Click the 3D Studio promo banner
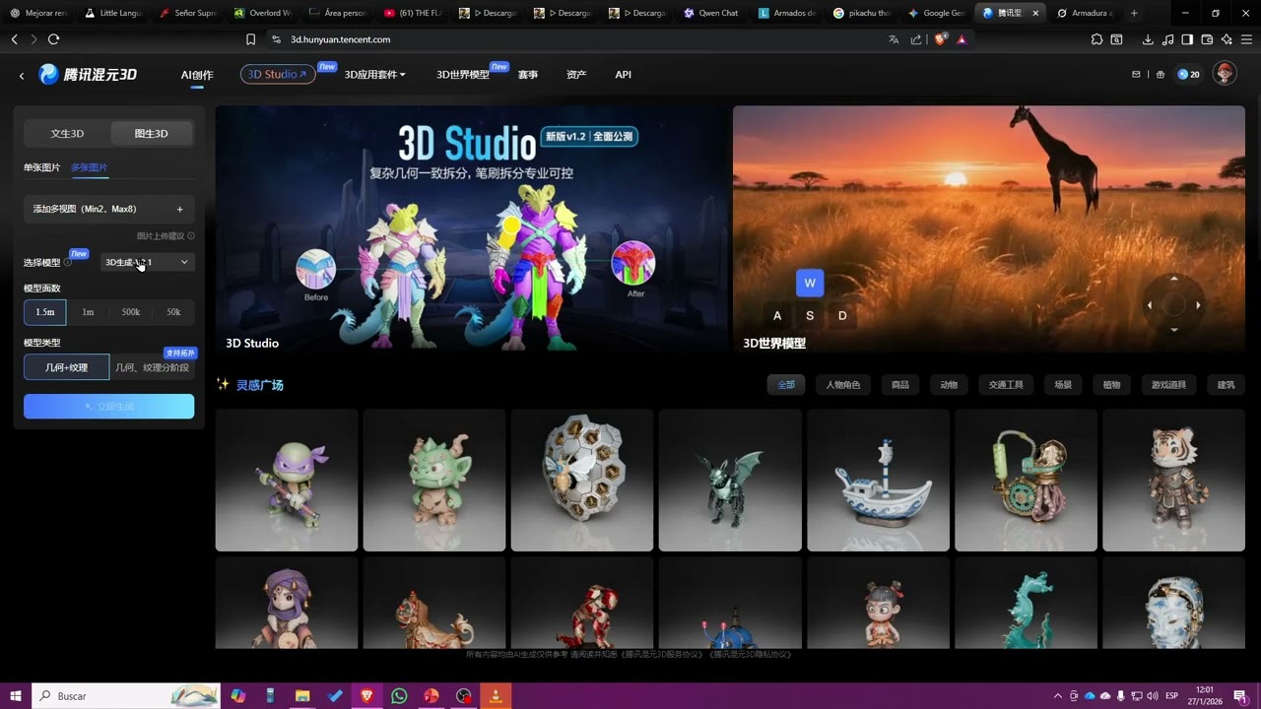The image size is (1261, 709). tap(471, 228)
